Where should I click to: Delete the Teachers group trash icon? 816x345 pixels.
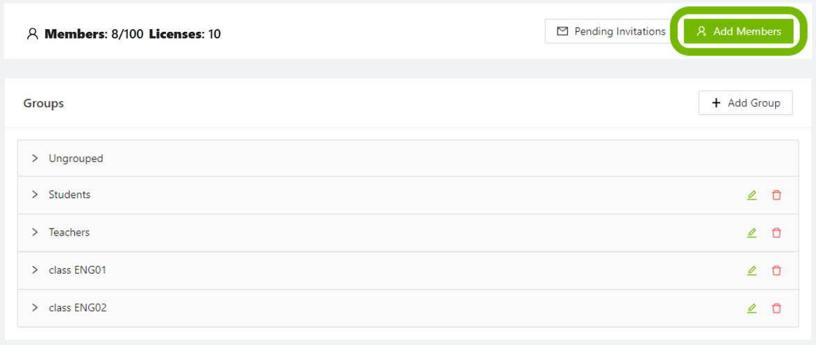point(776,233)
